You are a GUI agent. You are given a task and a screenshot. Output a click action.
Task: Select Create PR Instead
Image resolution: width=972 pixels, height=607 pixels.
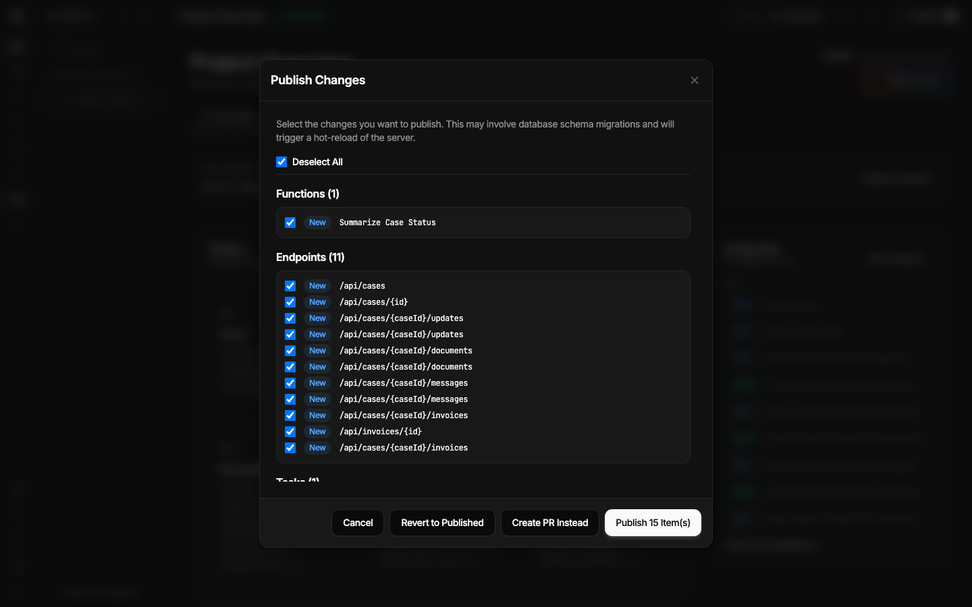pos(550,523)
